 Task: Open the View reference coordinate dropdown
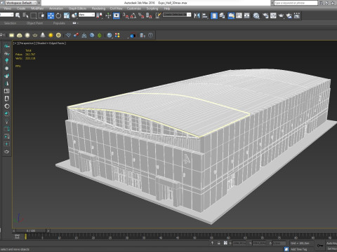tap(86, 15)
